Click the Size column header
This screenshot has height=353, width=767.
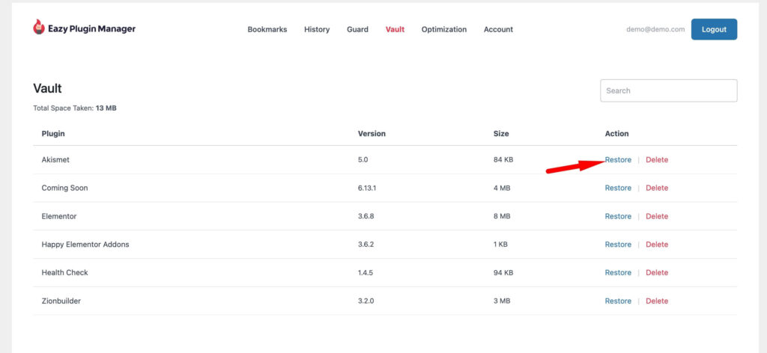501,133
